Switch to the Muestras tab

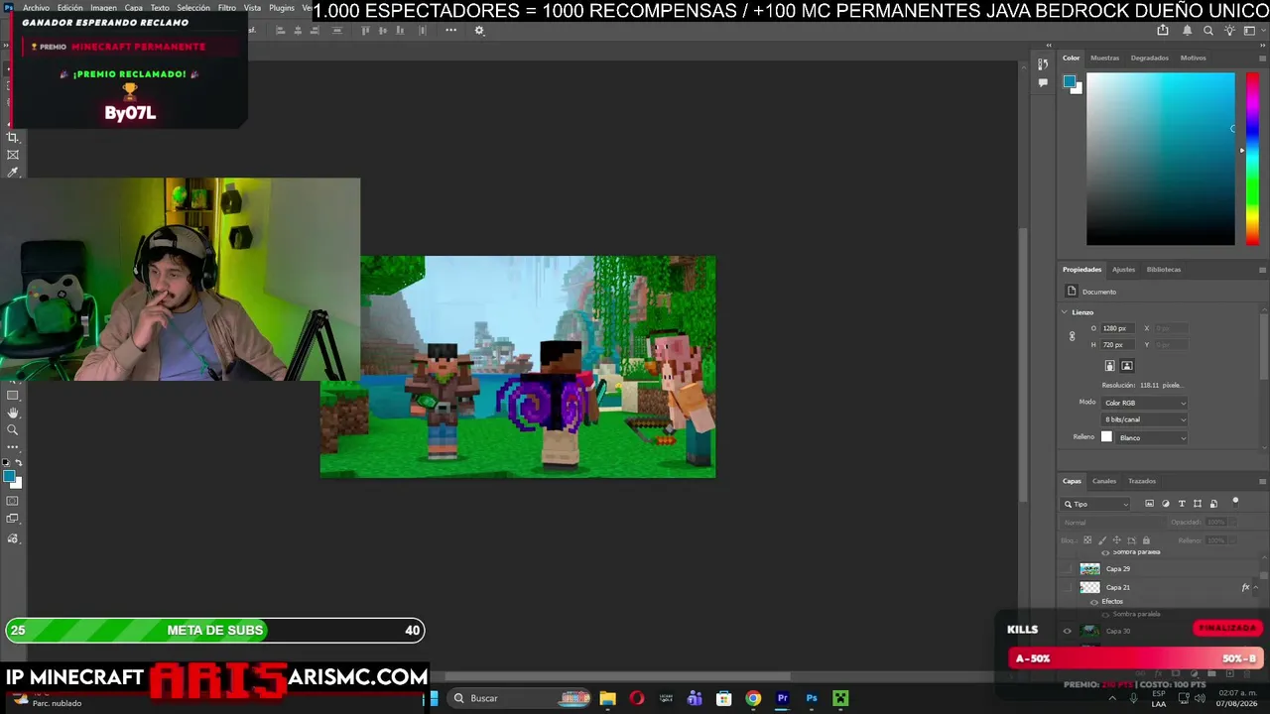(x=1104, y=59)
